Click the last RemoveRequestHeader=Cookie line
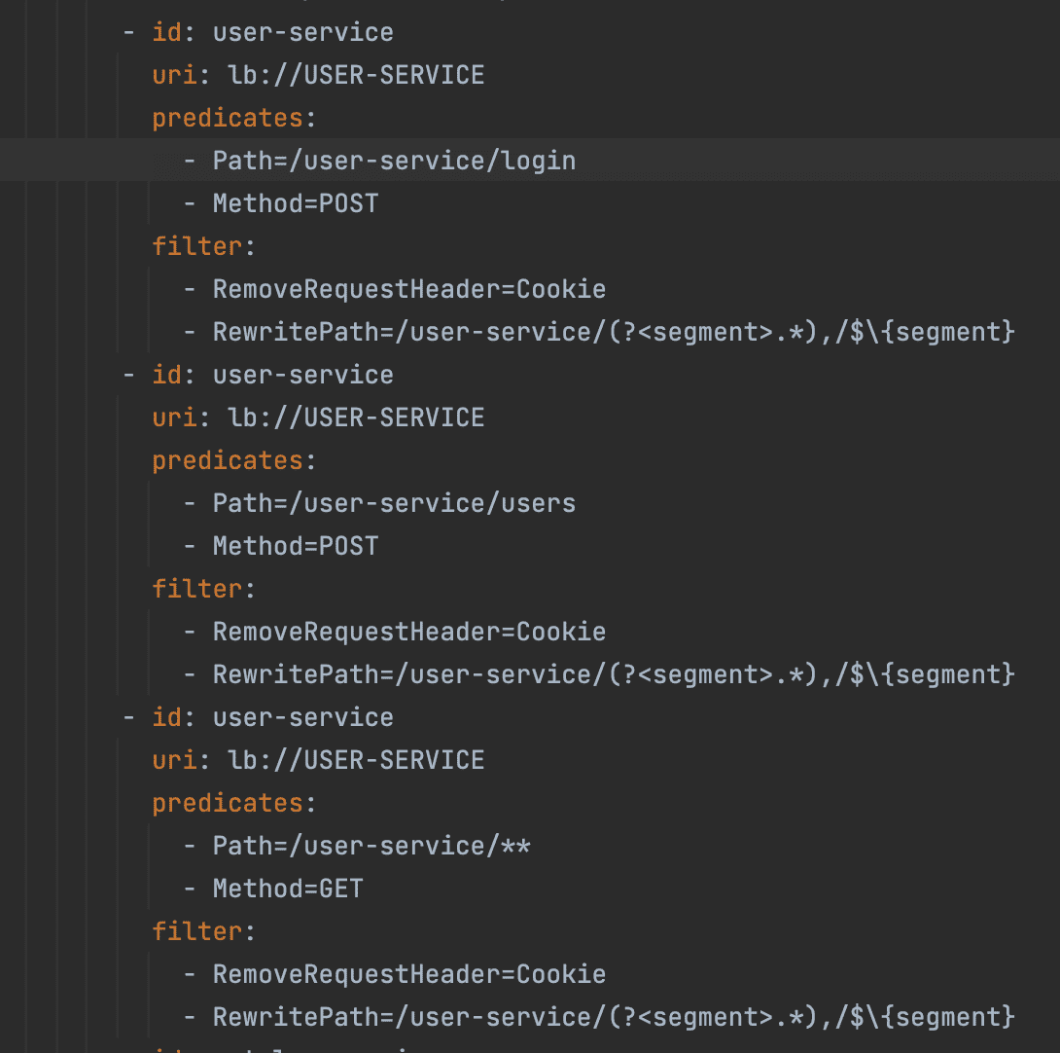 pyautogui.click(x=408, y=974)
